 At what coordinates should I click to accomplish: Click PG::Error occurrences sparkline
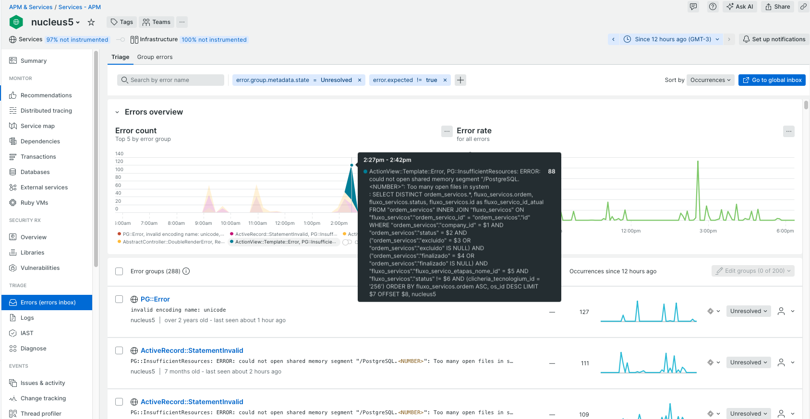[x=649, y=311]
